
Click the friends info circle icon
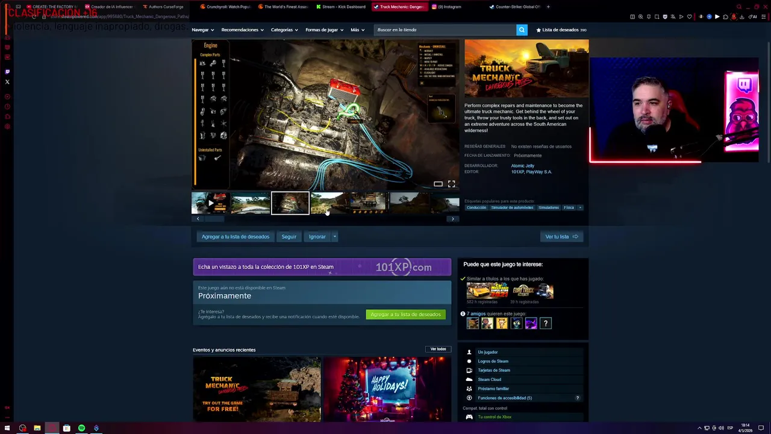(463, 314)
